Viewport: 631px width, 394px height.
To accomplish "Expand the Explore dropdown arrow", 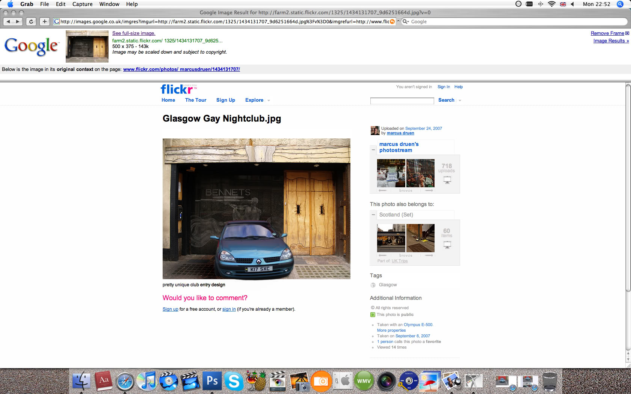I will (x=269, y=101).
